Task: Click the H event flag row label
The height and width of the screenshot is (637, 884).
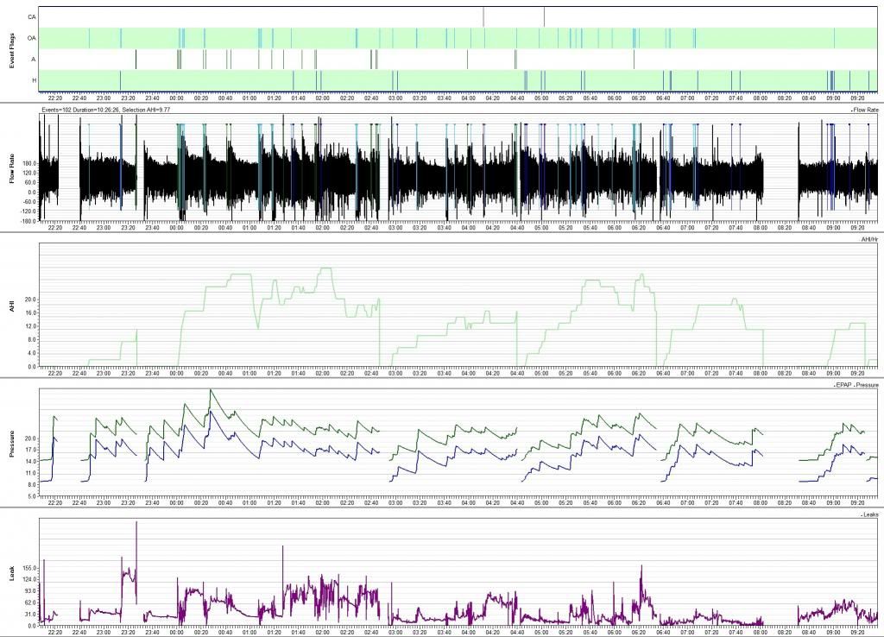Action: 33,80
